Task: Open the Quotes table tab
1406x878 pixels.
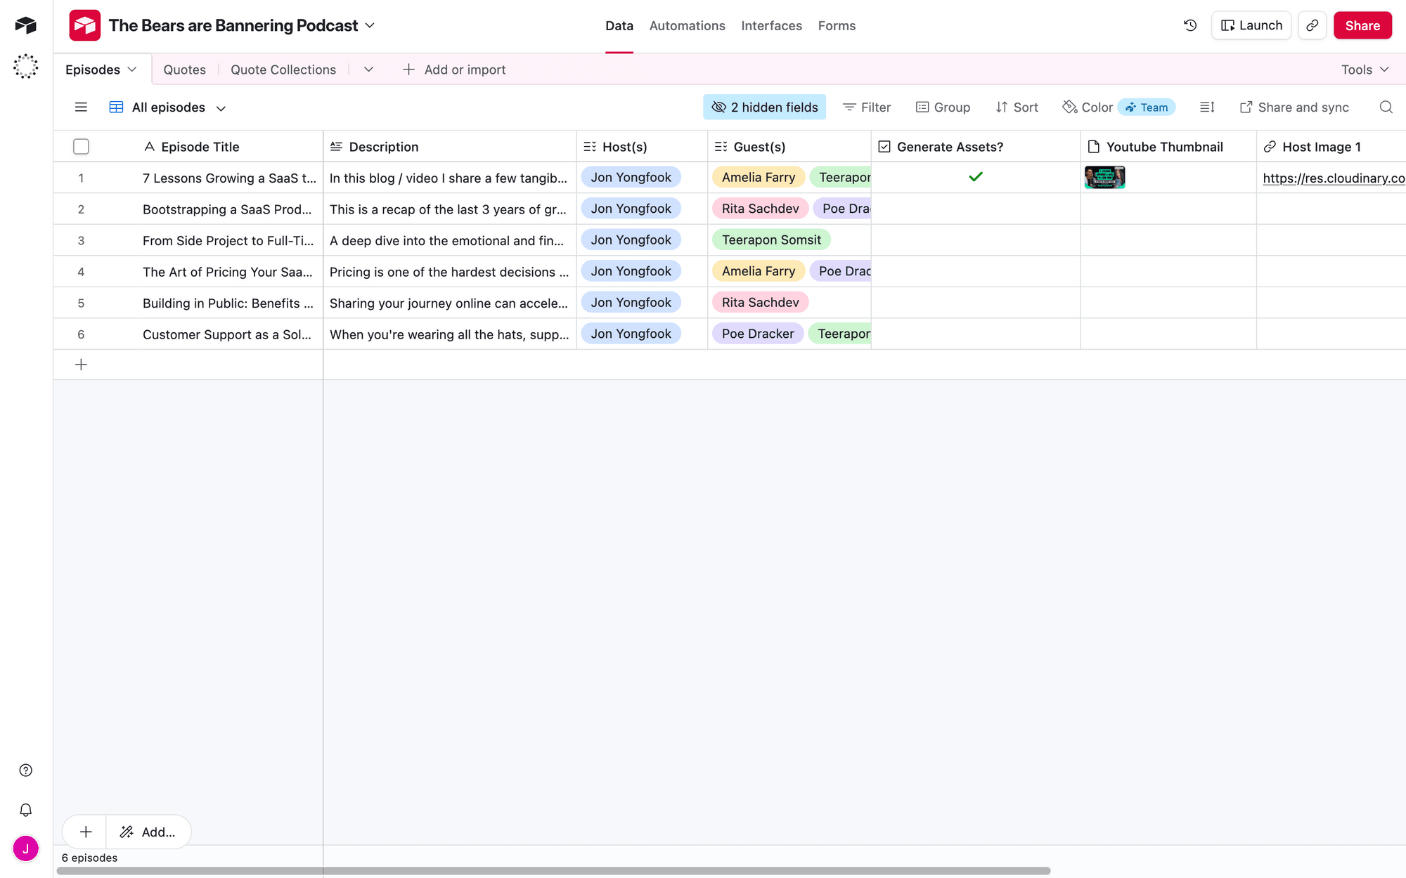Action: click(x=184, y=69)
